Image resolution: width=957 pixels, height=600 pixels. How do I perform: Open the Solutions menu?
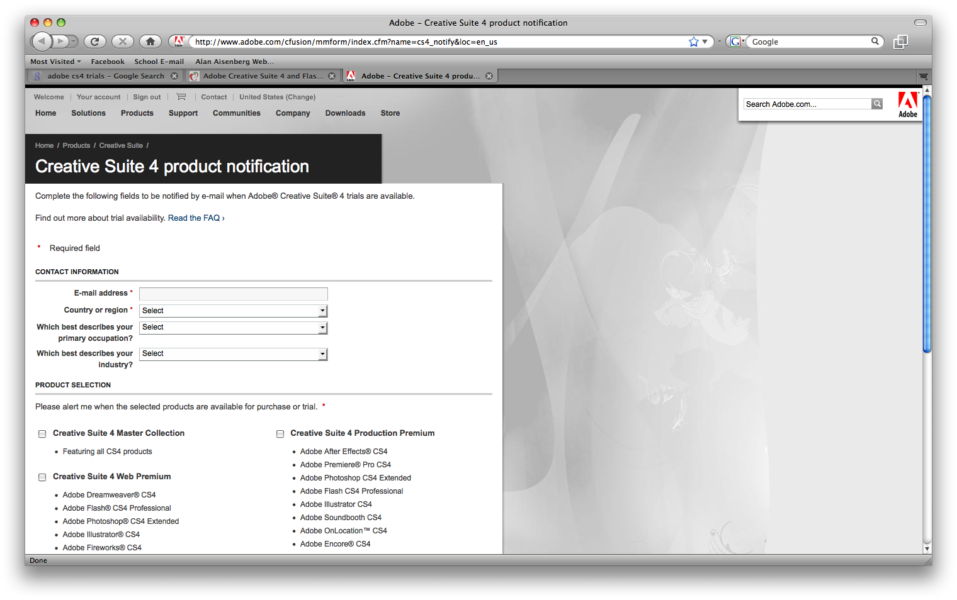pos(88,113)
